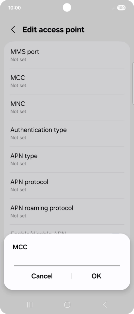The width and height of the screenshot is (134, 314).
Task: Tap the signal strength icon
Action: pyautogui.click(x=113, y=8)
